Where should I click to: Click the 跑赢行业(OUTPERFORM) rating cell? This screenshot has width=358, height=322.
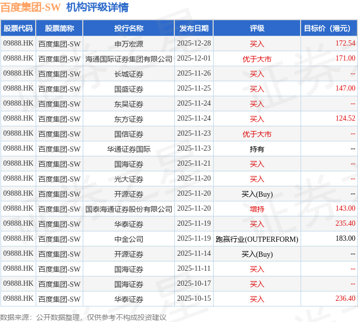tap(257, 239)
